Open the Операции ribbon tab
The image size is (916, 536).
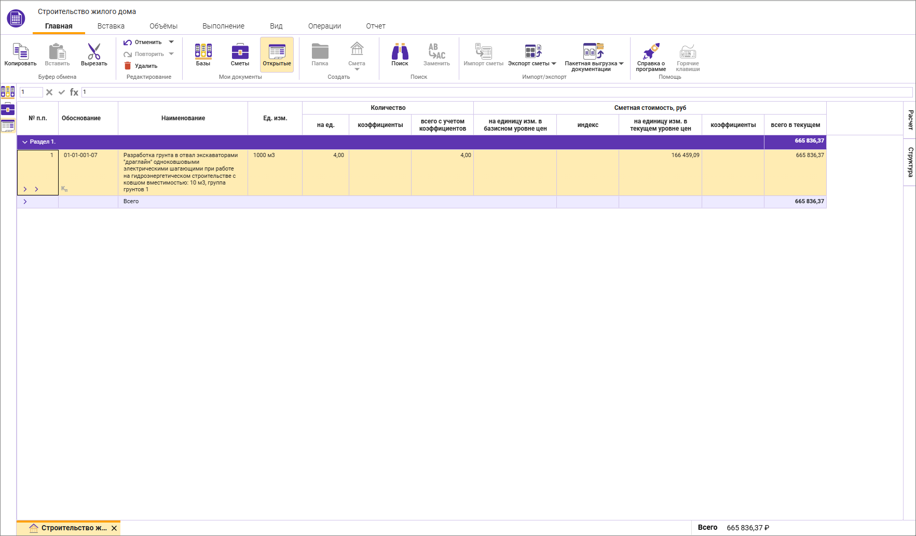point(324,26)
